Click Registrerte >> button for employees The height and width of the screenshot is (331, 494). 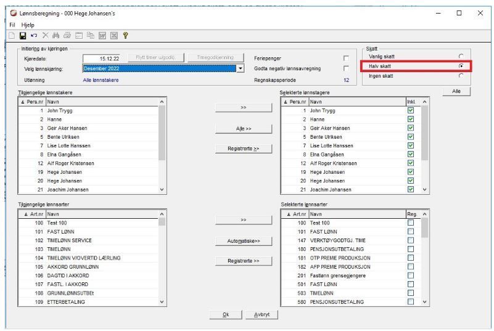pyautogui.click(x=243, y=149)
